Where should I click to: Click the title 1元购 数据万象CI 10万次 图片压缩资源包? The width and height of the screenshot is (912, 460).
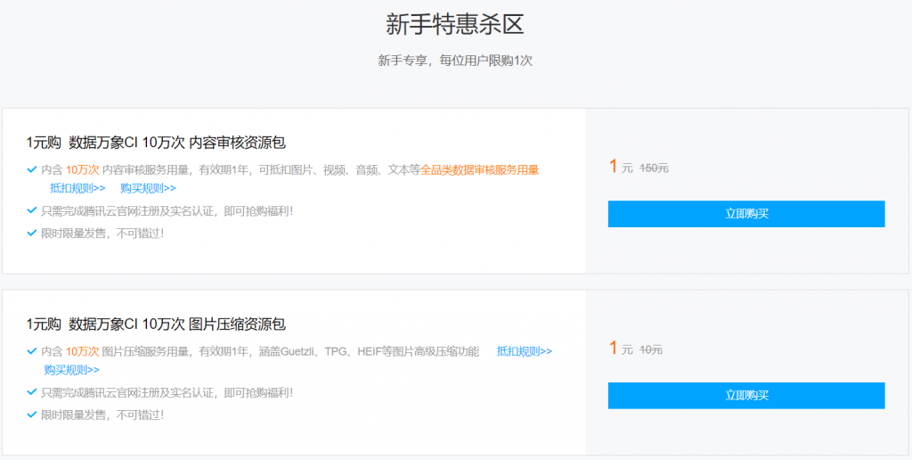point(156,324)
